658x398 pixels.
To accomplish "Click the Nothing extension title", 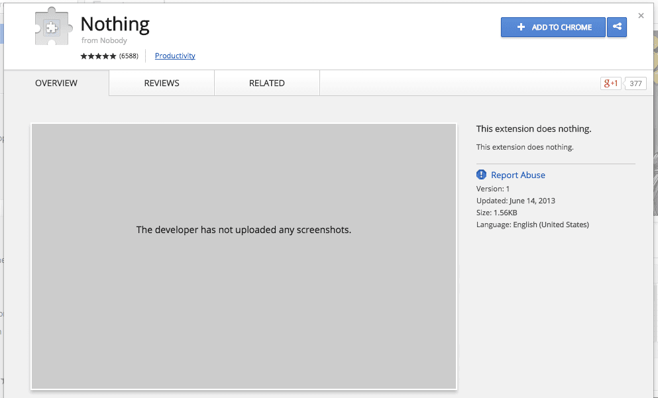I will tap(115, 25).
